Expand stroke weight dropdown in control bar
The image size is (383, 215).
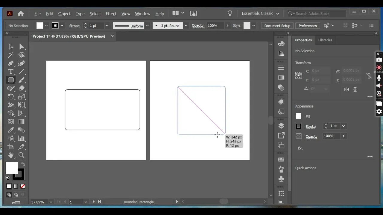point(107,26)
